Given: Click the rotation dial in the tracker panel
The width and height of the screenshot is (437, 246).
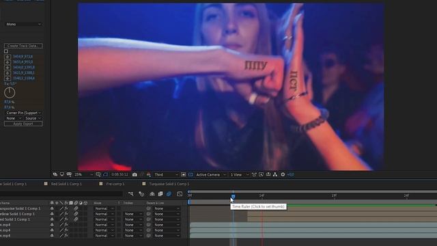Looking at the screenshot, I should coord(10,93).
